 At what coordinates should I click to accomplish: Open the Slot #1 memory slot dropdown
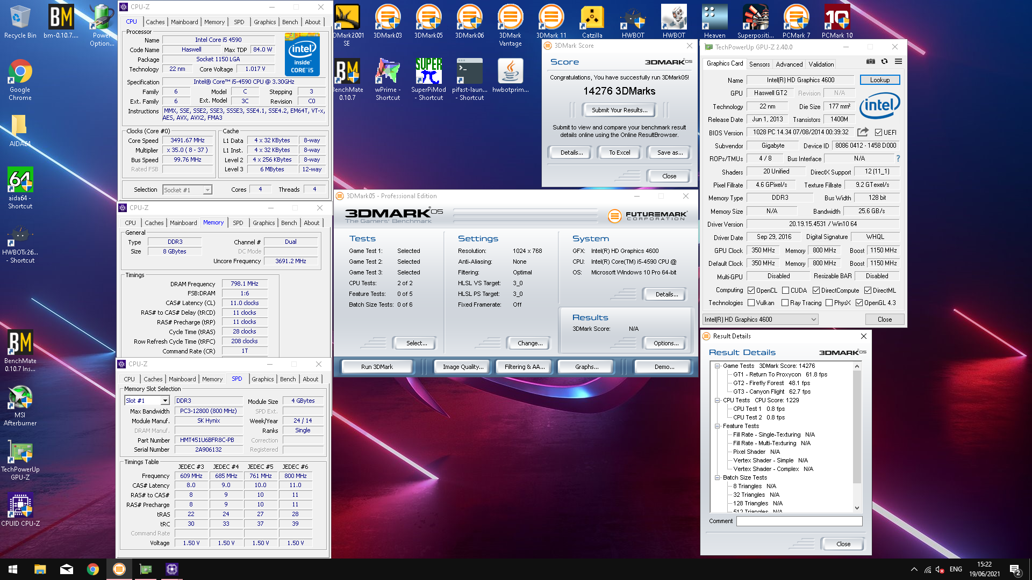pyautogui.click(x=147, y=400)
